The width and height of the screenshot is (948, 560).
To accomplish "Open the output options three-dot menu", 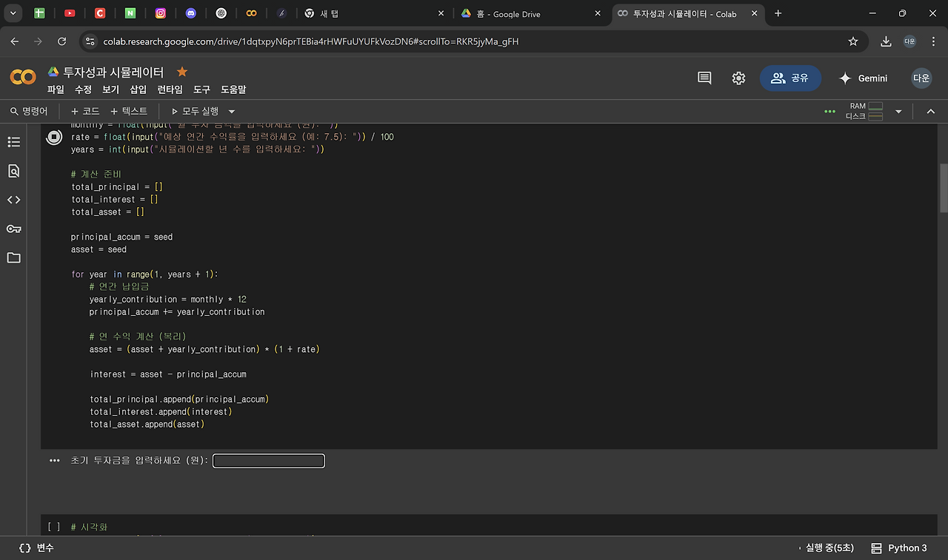I will (54, 461).
